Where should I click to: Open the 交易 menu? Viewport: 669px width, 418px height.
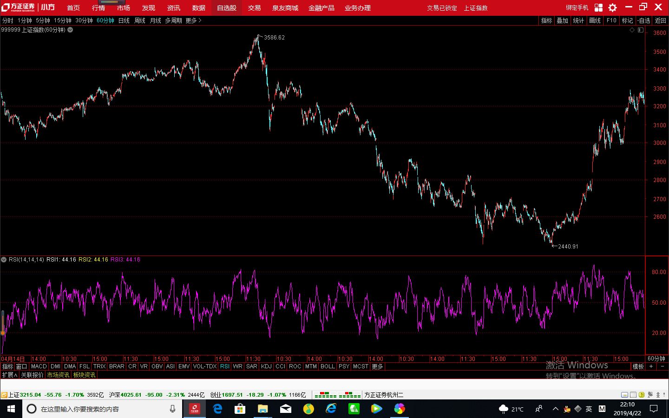(x=254, y=8)
